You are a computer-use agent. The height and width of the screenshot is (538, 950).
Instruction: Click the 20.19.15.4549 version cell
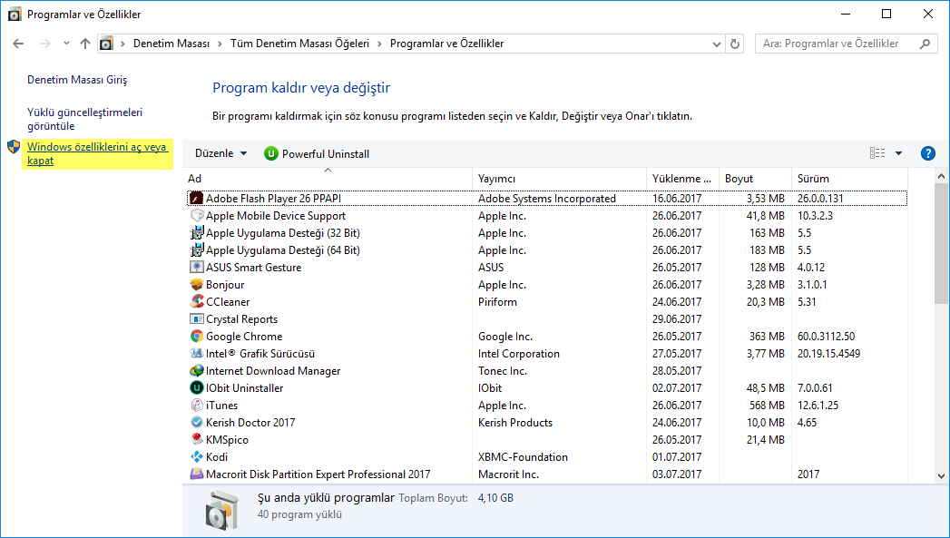pyautogui.click(x=828, y=354)
